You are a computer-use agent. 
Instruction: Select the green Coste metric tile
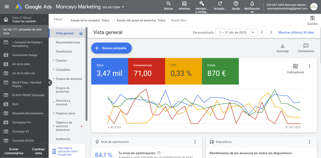pos(220,71)
